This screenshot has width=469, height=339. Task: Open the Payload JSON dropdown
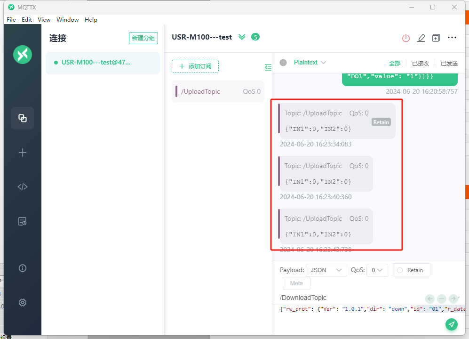(x=326, y=270)
